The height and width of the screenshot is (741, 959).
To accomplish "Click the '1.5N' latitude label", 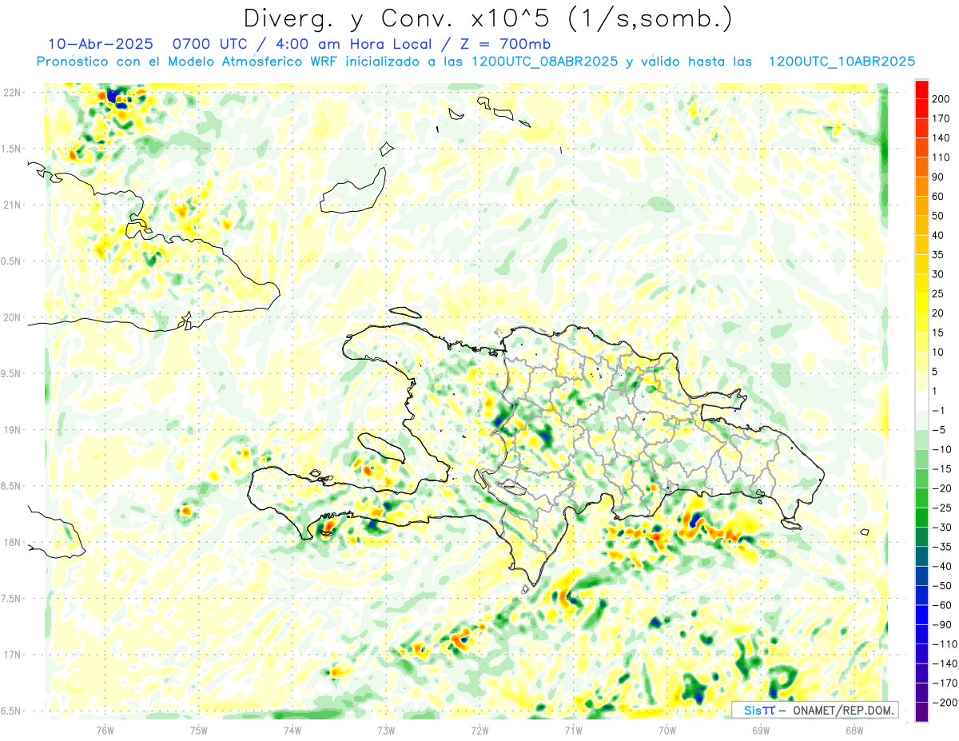I will (x=11, y=149).
